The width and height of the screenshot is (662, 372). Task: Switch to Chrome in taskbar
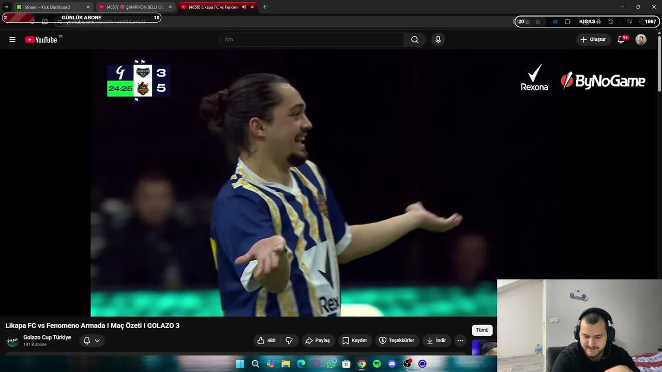362,364
